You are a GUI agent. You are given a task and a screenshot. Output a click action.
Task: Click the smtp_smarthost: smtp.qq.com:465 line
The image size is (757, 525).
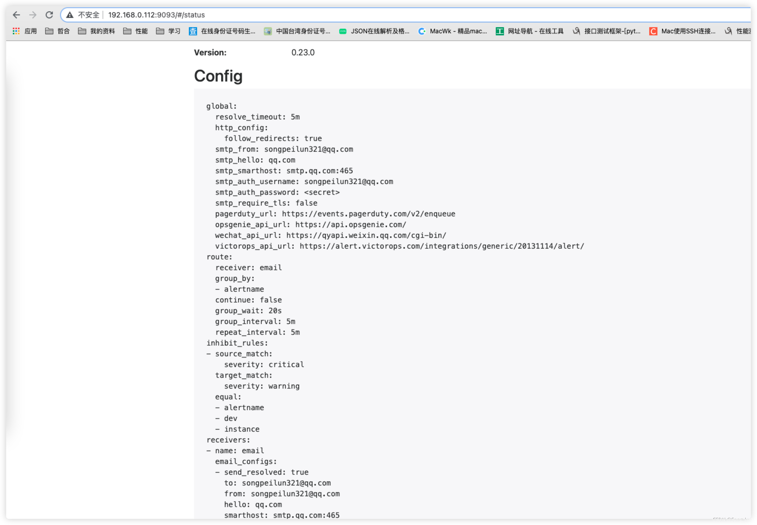[x=284, y=171]
